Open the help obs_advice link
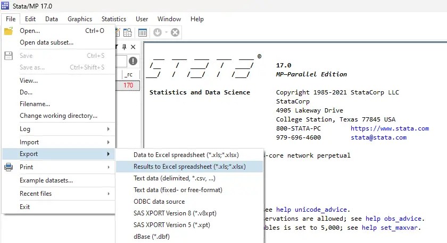The width and height of the screenshot is (447, 243). coord(393,219)
